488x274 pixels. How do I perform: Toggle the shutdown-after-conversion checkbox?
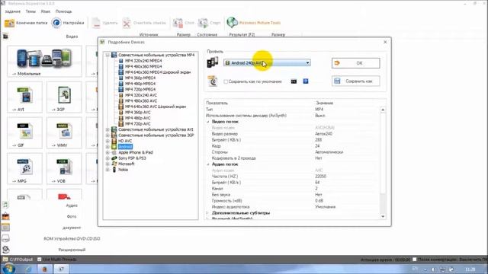click(x=415, y=259)
